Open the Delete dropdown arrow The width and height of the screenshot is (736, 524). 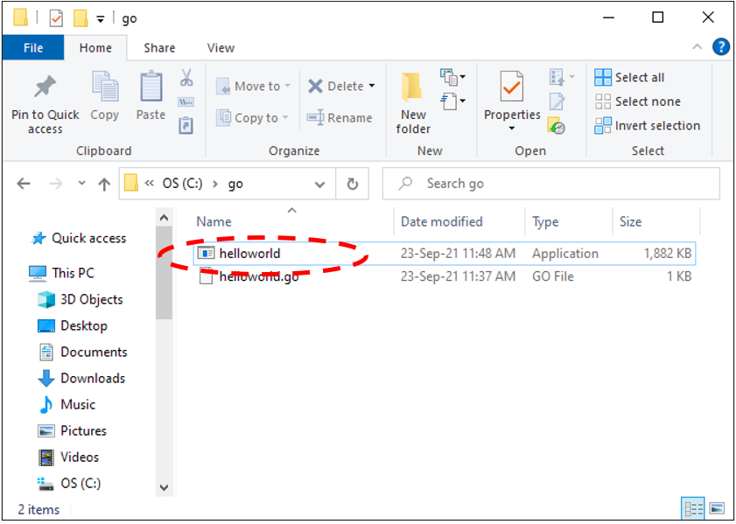[371, 86]
